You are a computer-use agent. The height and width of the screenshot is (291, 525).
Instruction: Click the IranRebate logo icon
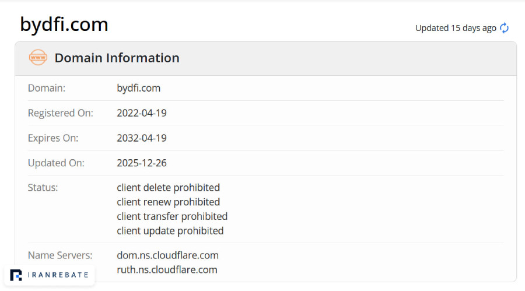click(x=16, y=275)
